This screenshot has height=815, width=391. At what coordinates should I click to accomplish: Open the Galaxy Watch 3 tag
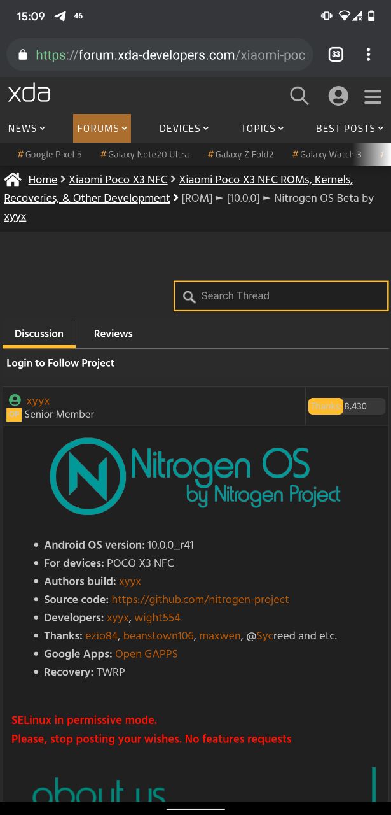click(x=327, y=154)
